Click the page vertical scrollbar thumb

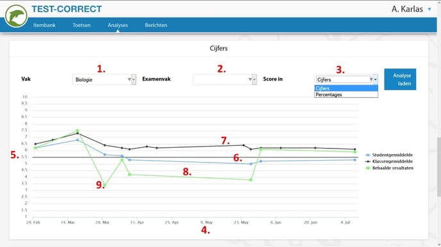click(x=438, y=167)
